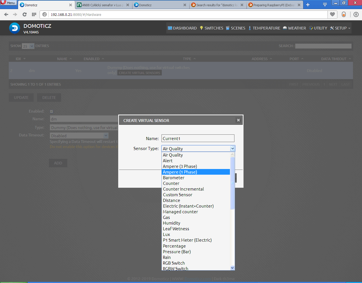Image resolution: width=362 pixels, height=283 pixels.
Task: Click the hardware Search field
Action: [x=323, y=46]
